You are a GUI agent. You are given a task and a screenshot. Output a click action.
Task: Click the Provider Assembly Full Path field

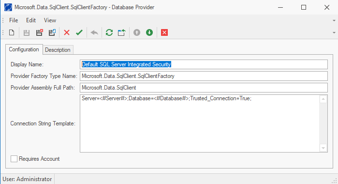tap(204, 88)
